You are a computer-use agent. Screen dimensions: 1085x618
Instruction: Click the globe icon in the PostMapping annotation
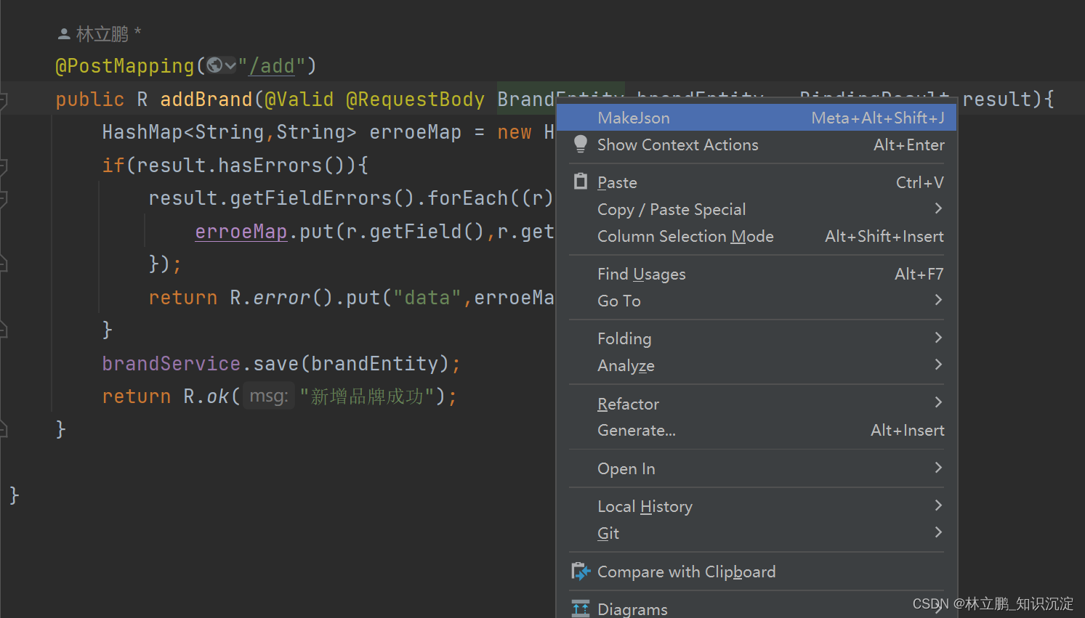pos(214,65)
